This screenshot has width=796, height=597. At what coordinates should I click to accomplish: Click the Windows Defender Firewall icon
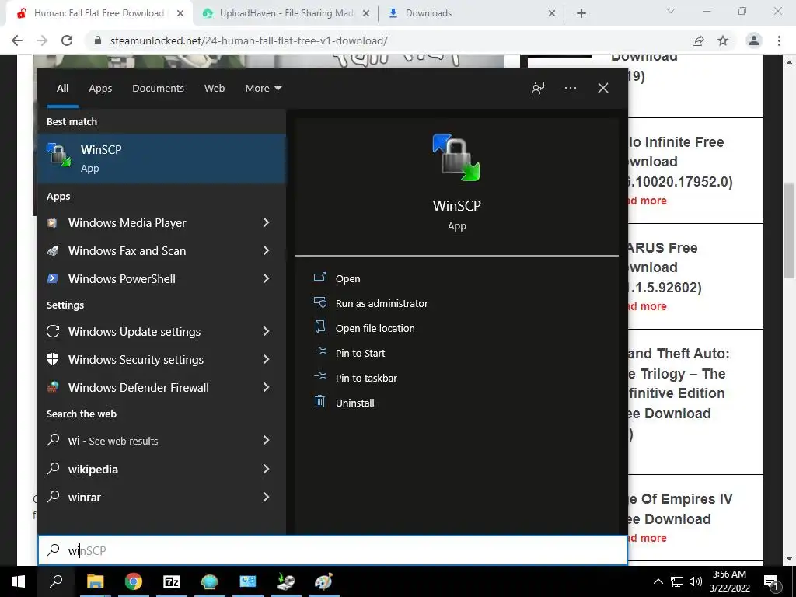click(x=52, y=387)
